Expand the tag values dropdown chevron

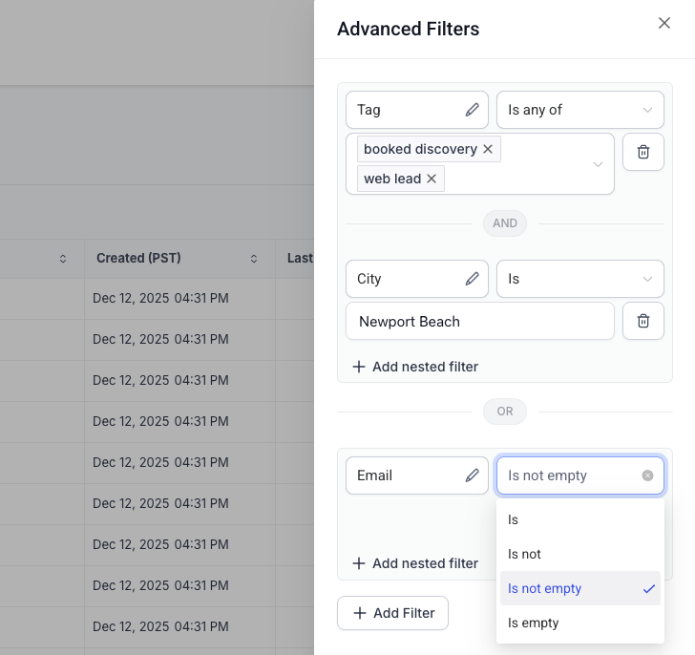(598, 164)
